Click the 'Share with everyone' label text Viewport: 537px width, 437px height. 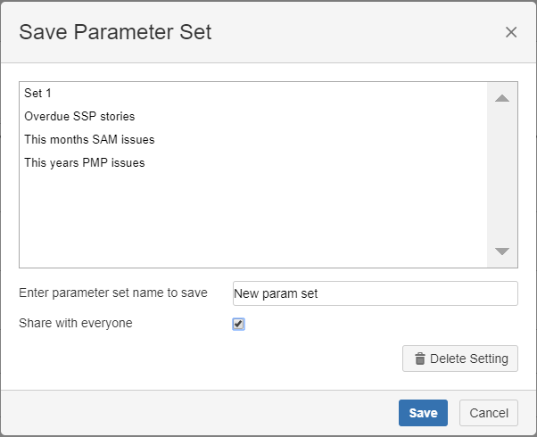point(76,323)
